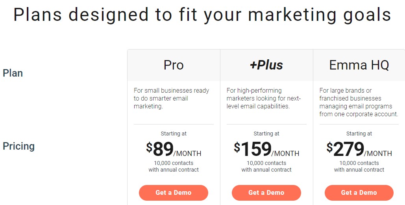Click Starting at label above $89
Screen dimensions: 405x205
(x=174, y=134)
